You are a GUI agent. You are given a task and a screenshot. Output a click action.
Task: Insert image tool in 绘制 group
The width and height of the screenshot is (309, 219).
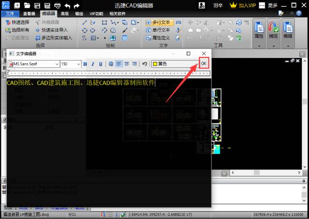click(x=113, y=38)
